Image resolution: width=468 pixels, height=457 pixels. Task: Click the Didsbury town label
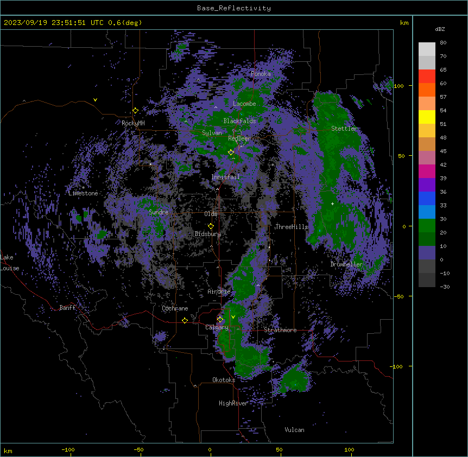click(x=207, y=234)
